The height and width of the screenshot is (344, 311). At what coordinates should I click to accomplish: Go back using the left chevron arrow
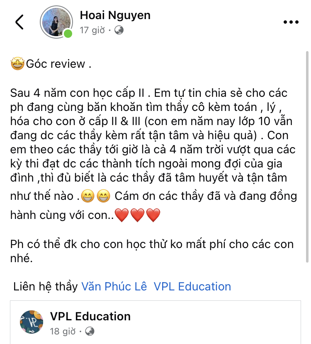tap(19, 22)
